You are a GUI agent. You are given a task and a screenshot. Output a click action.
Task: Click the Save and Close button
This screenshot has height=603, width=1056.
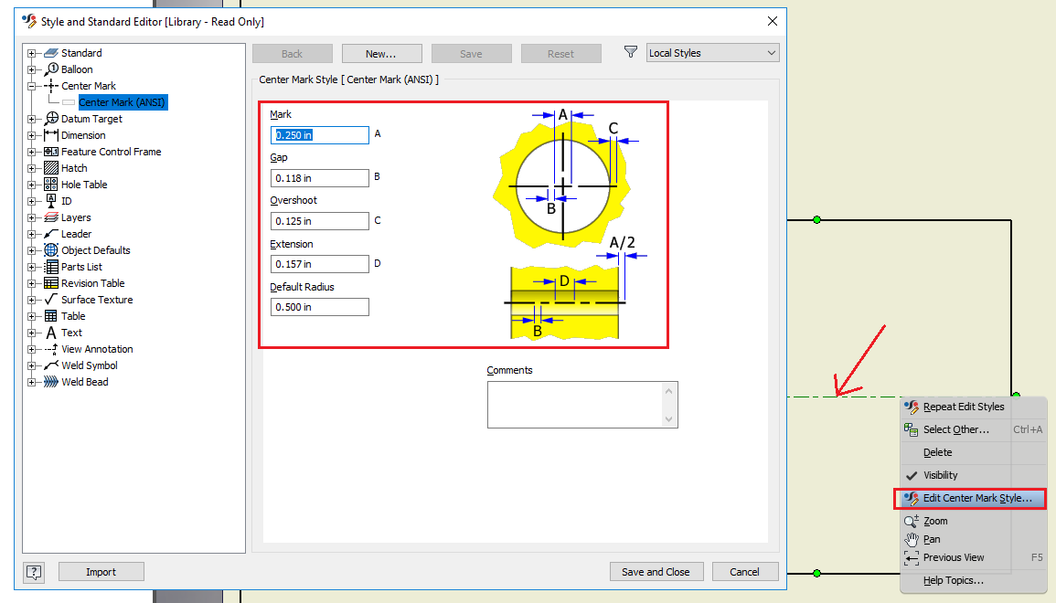point(656,571)
